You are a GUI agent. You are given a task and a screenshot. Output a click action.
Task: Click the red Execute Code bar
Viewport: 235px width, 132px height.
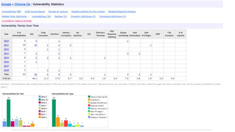click(x=66, y=123)
